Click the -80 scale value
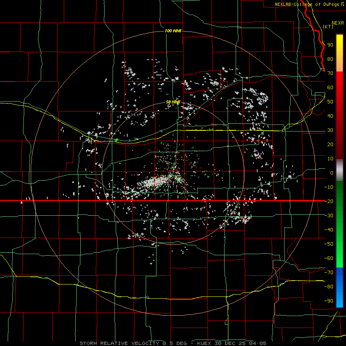Image resolution: width=346 pixels, height=346 pixels. click(329, 287)
